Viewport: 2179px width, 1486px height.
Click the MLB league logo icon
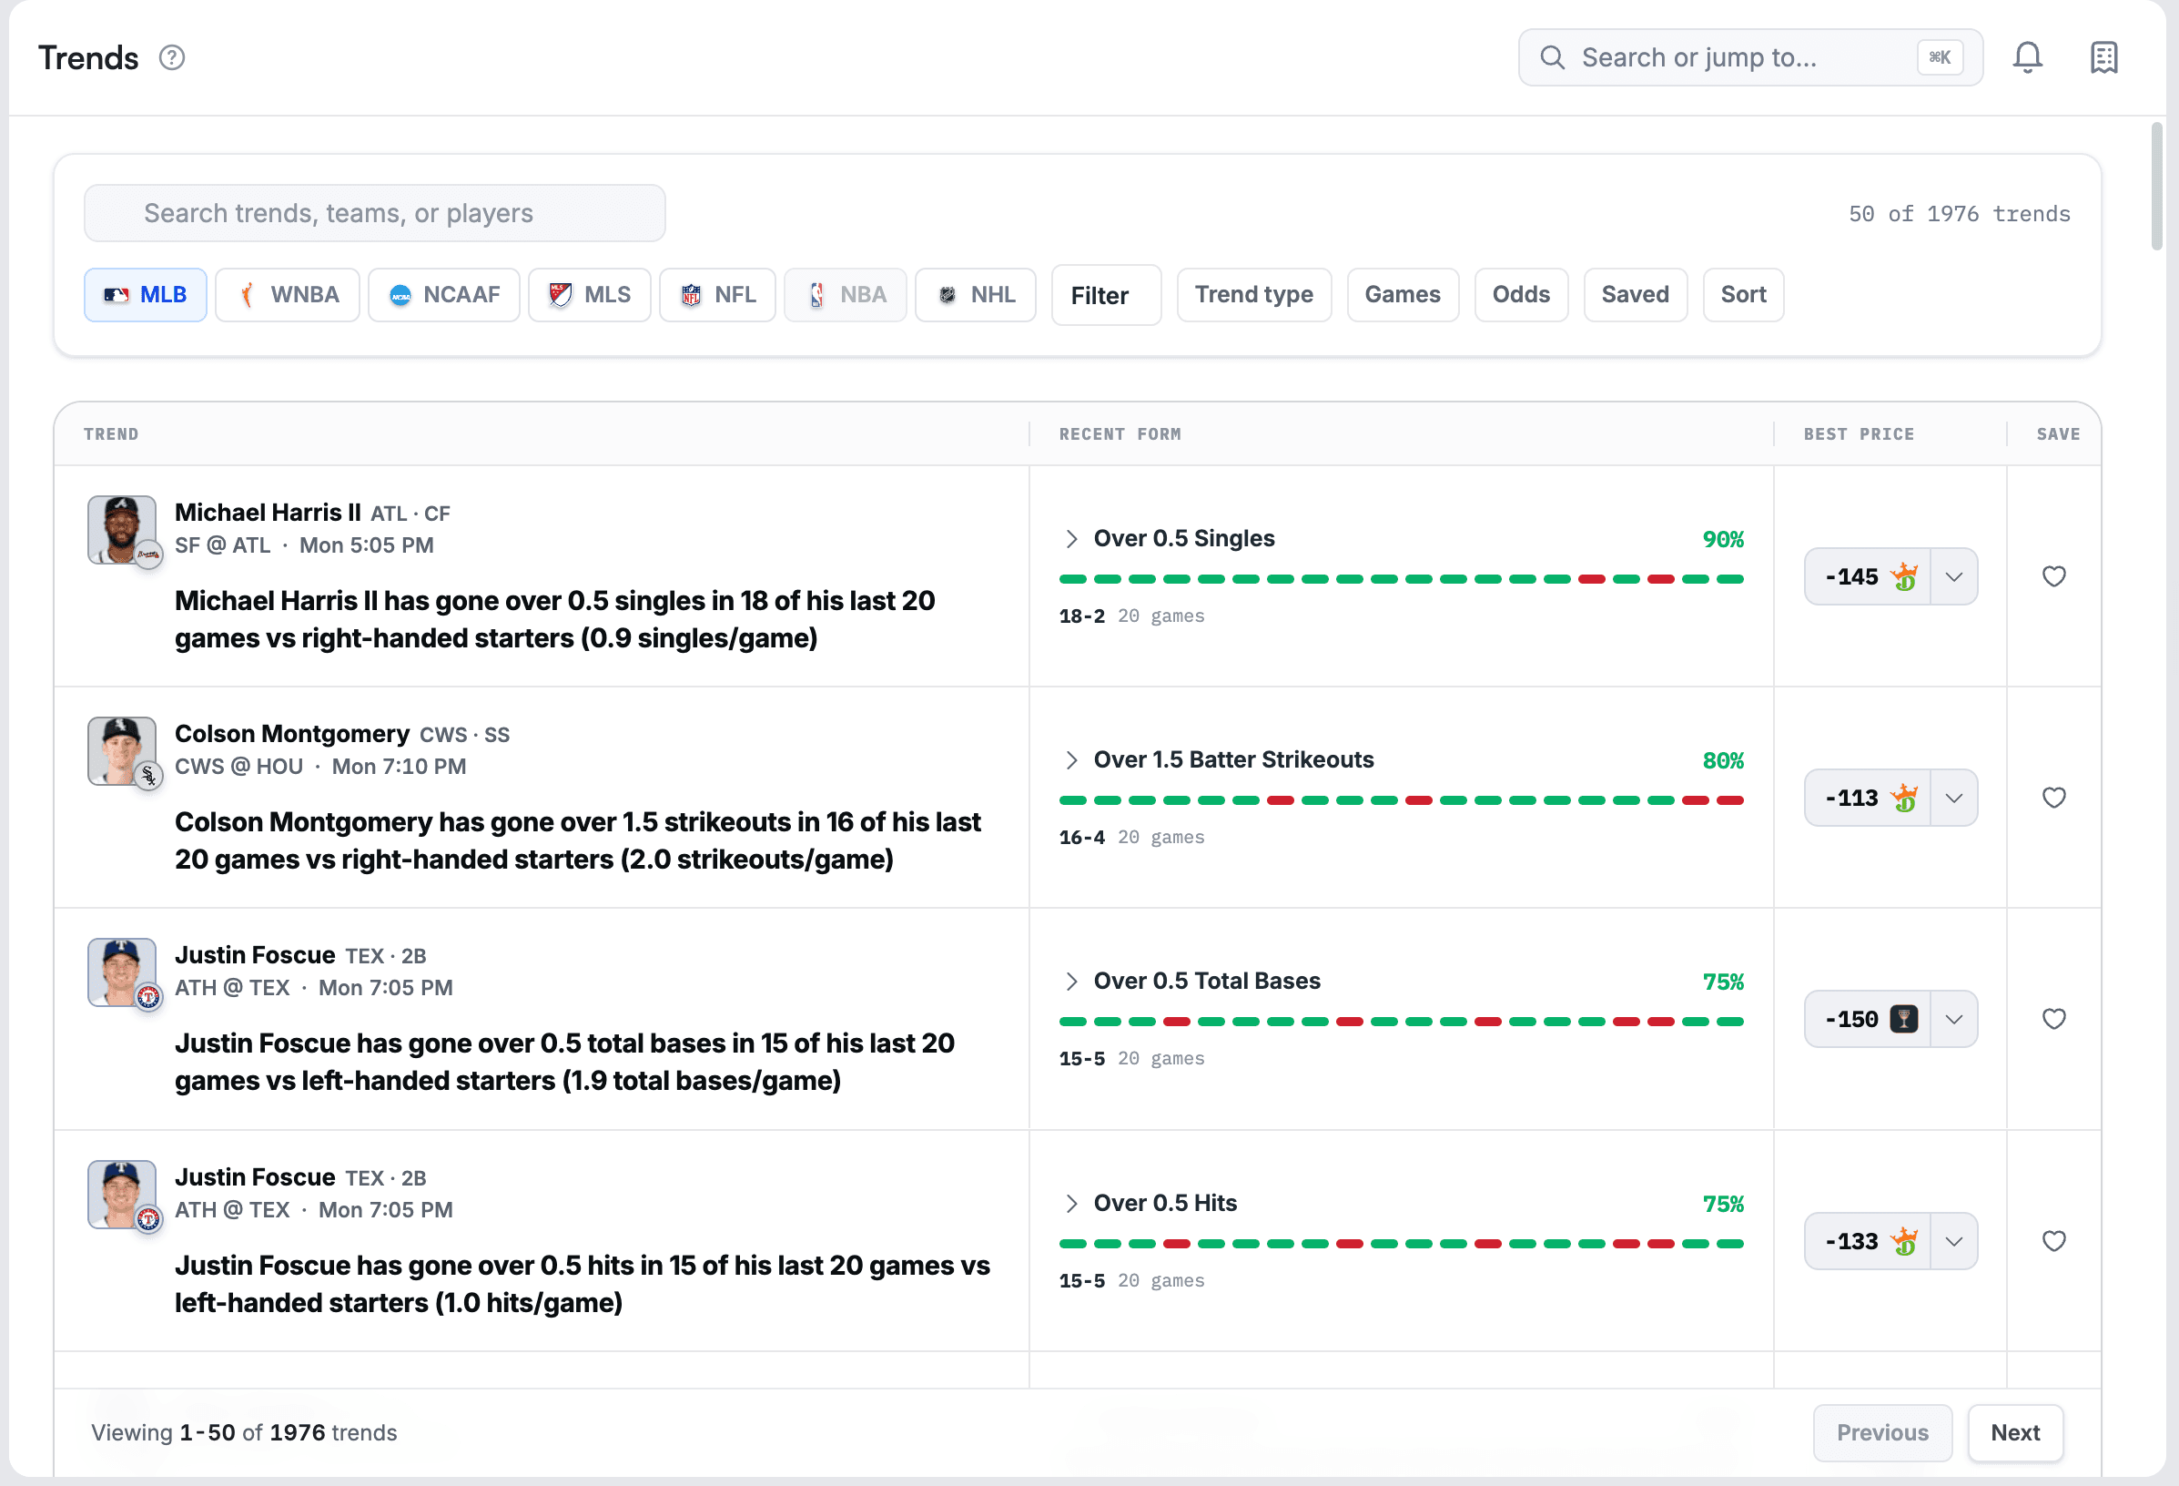[117, 295]
